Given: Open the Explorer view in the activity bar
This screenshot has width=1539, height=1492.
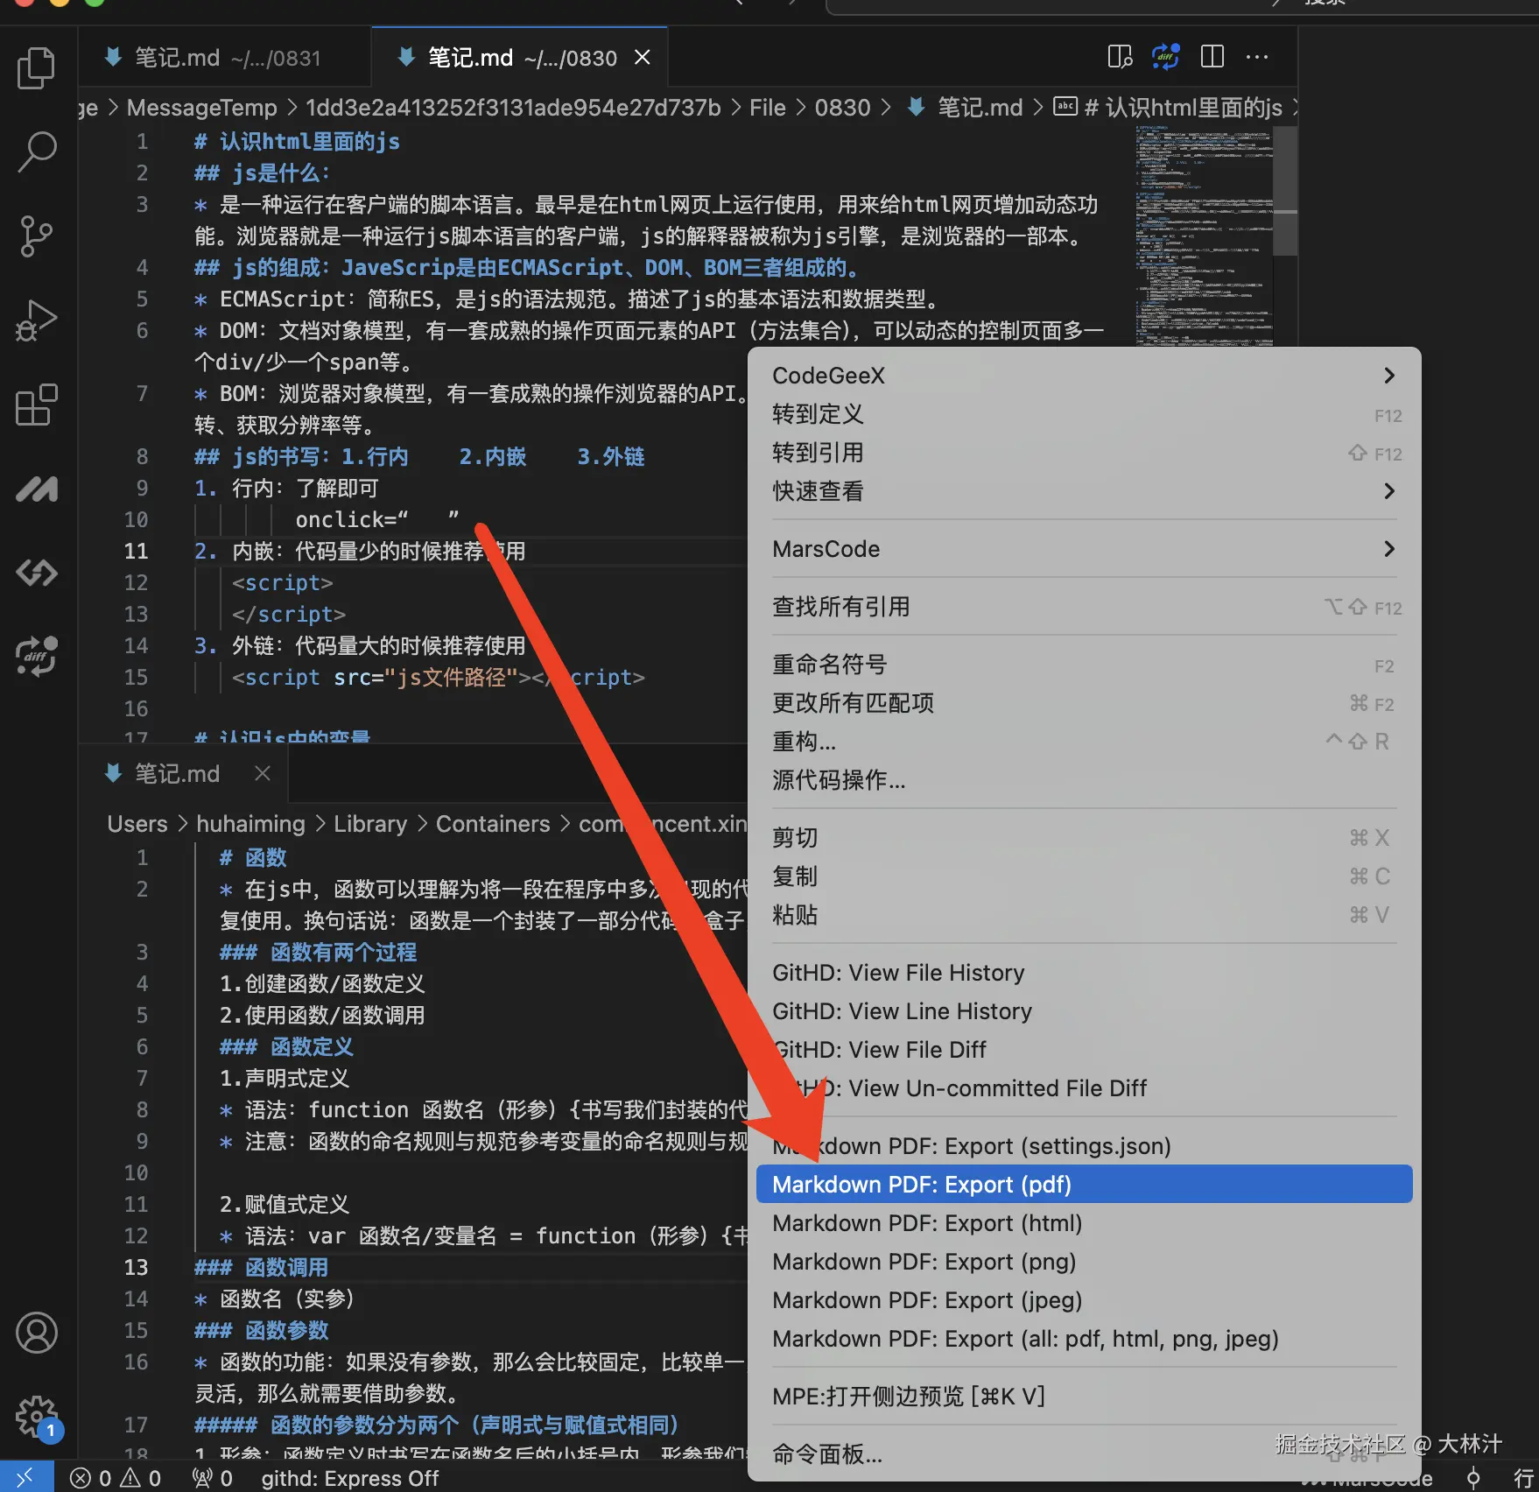Looking at the screenshot, I should click(x=37, y=67).
